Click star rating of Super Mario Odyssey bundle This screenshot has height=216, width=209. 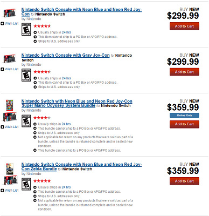coord(42,118)
